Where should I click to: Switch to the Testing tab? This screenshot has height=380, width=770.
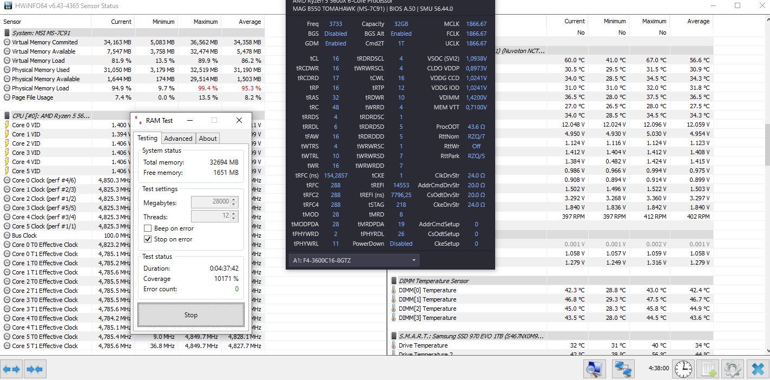click(147, 138)
